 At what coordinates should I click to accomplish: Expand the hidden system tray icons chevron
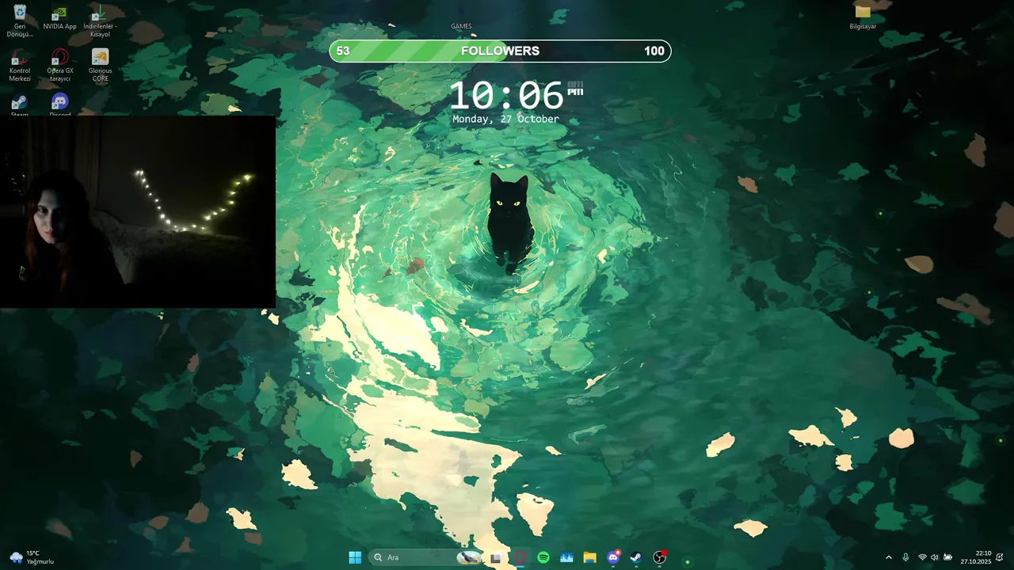[888, 557]
